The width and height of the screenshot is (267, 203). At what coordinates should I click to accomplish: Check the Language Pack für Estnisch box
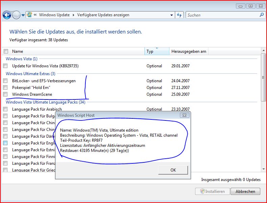coord(5,150)
